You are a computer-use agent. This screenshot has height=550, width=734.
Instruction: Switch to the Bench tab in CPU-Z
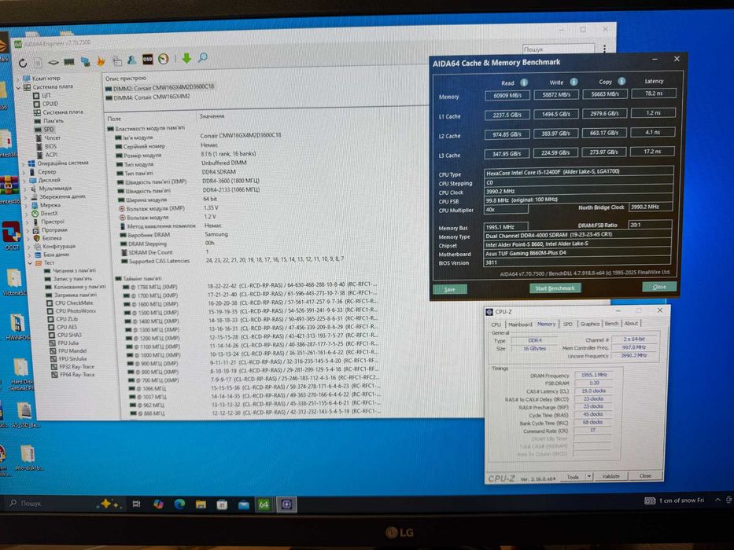pyautogui.click(x=611, y=323)
